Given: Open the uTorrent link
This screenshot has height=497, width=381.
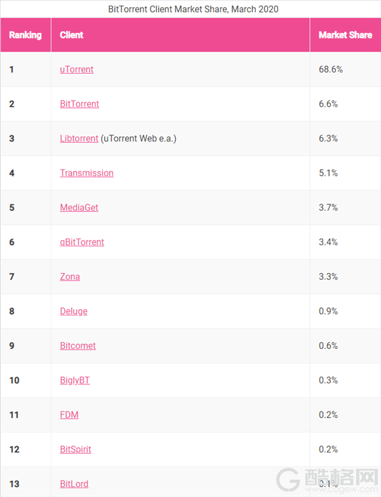Looking at the screenshot, I should click(76, 69).
